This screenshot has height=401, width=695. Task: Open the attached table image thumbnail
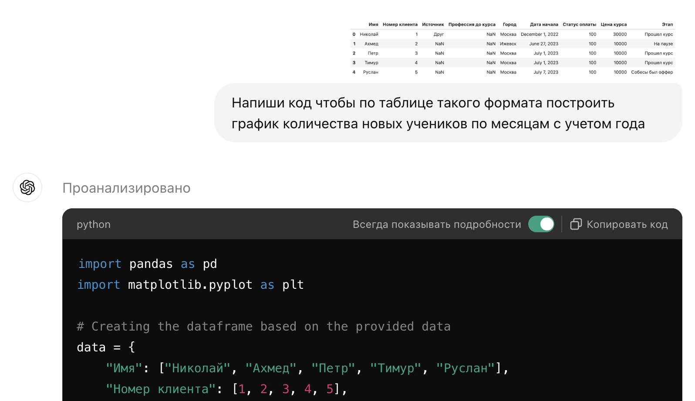pos(513,48)
